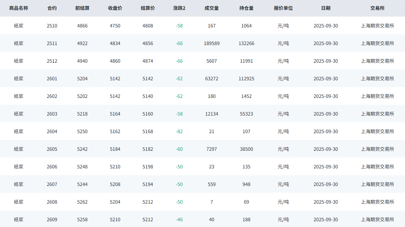The width and height of the screenshot is (405, 227).
Task: Click the 涨跌2 column header
Action: point(179,8)
